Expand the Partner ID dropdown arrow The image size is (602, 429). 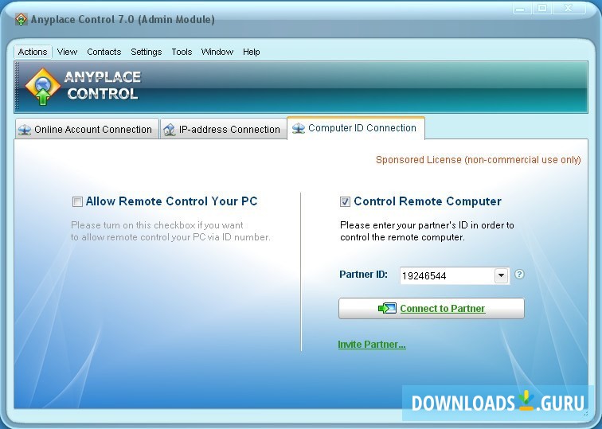[501, 275]
